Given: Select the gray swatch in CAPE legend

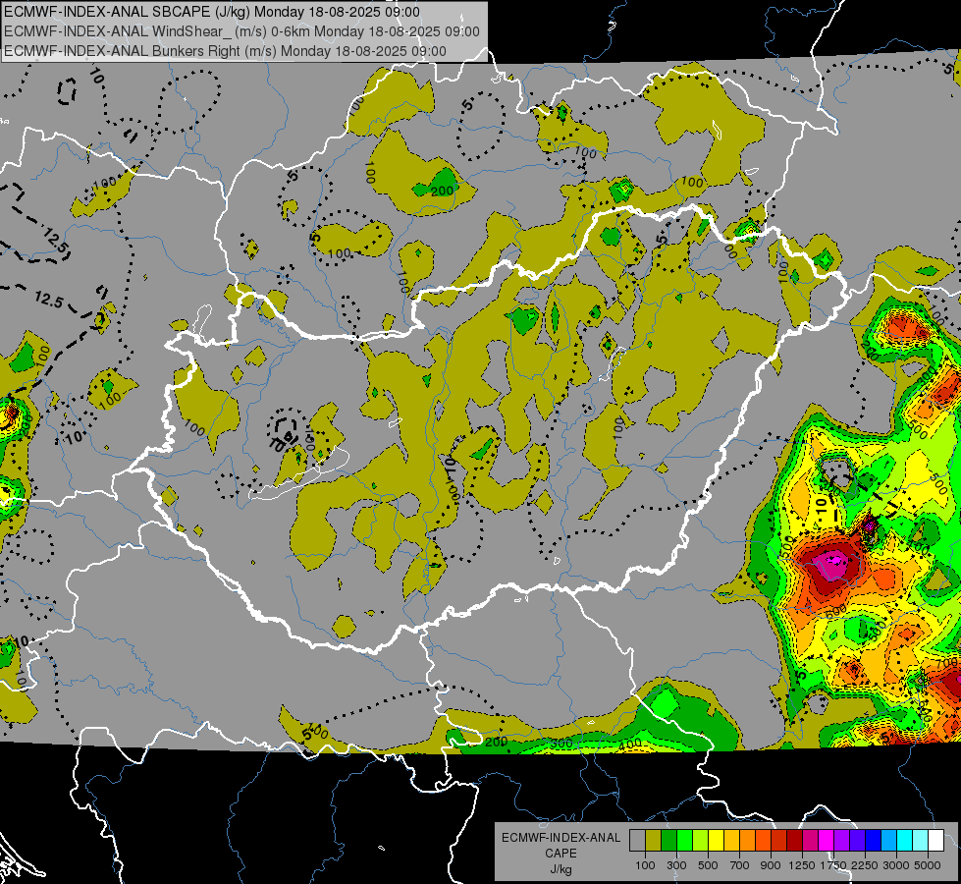Looking at the screenshot, I should pyautogui.click(x=637, y=841).
